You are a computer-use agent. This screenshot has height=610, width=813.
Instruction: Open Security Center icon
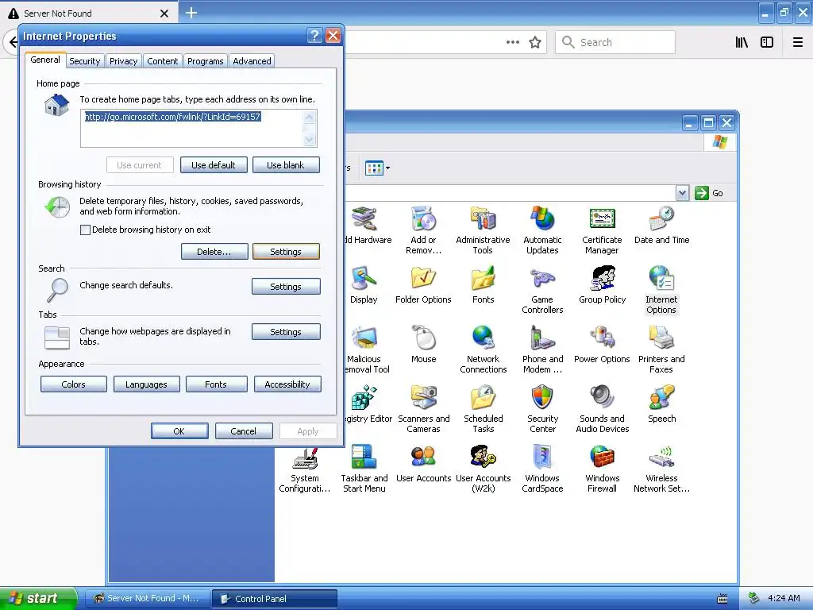(x=542, y=409)
